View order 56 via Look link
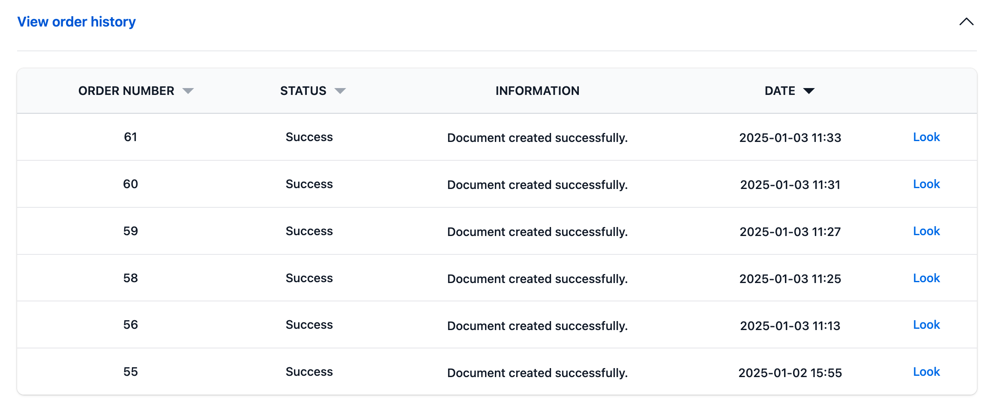The width and height of the screenshot is (988, 413). coord(926,325)
